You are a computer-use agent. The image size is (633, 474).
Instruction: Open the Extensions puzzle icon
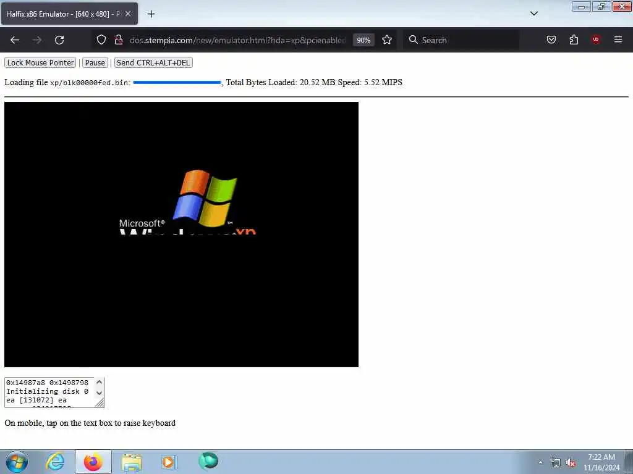coord(574,39)
